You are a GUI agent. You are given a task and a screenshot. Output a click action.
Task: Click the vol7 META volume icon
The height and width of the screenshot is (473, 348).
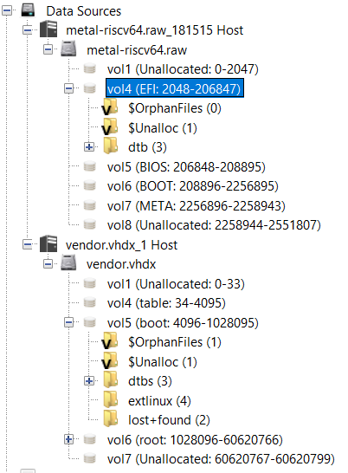pos(90,205)
